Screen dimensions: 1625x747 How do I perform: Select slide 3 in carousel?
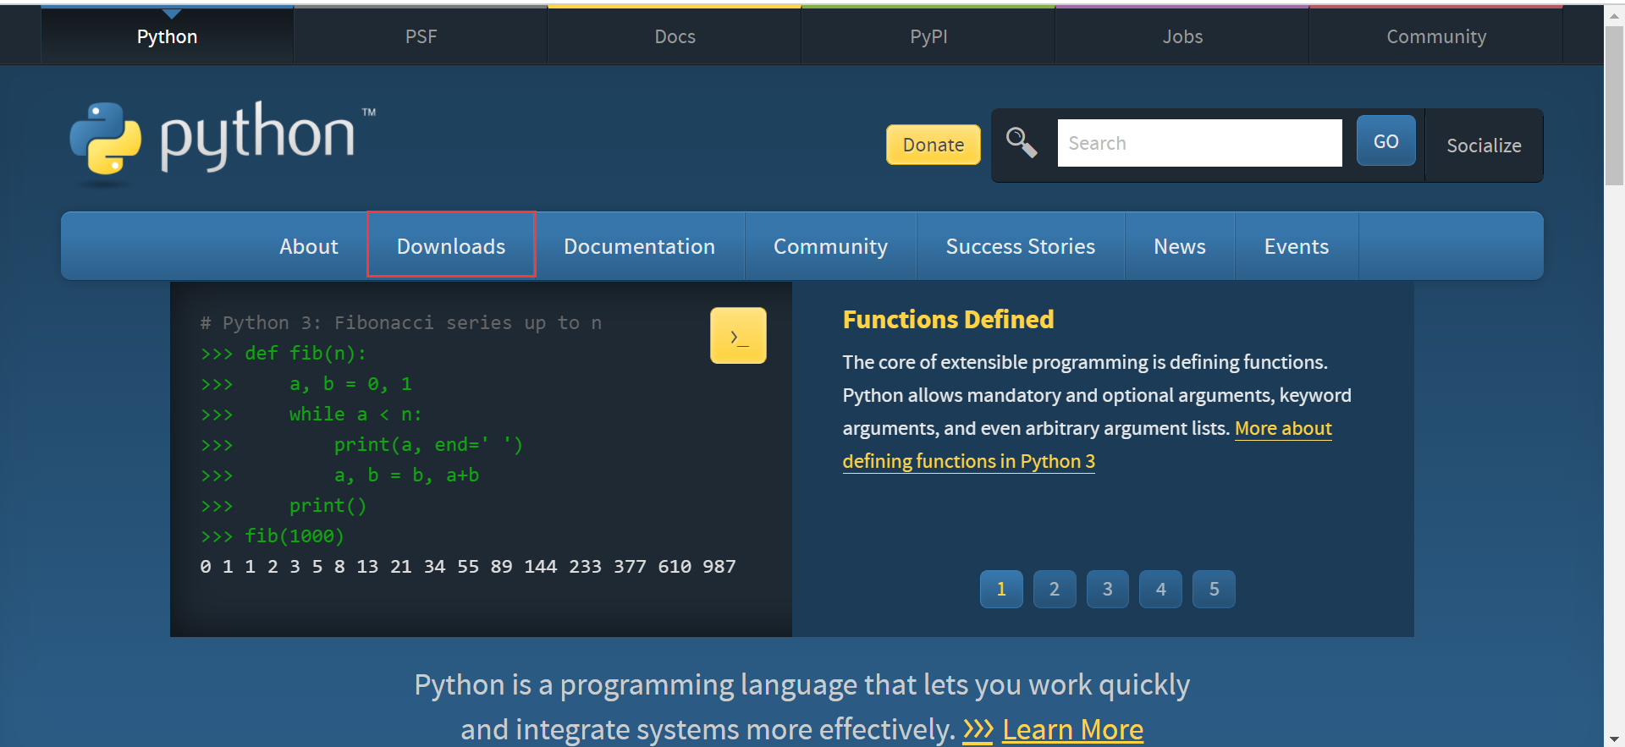[x=1108, y=589]
